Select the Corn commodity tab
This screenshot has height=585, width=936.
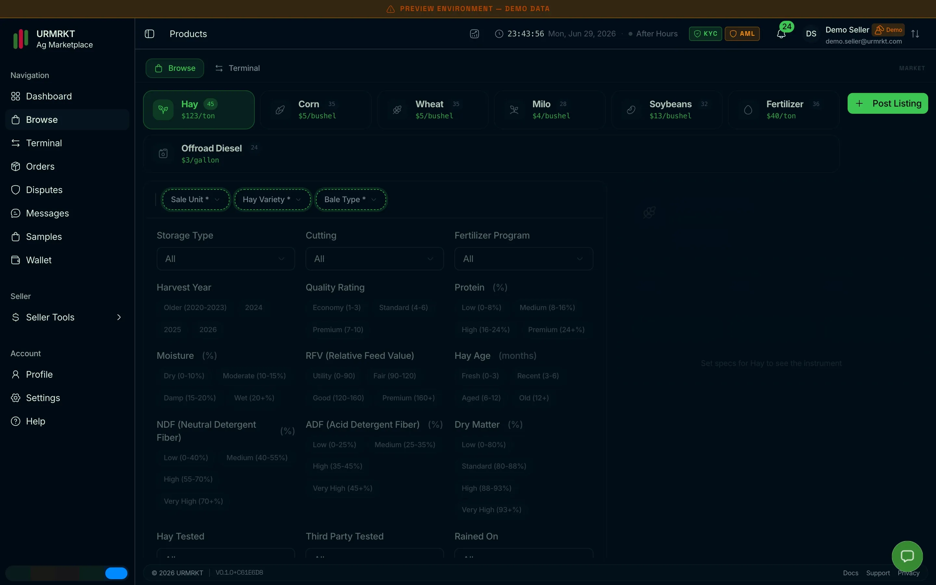(316, 110)
